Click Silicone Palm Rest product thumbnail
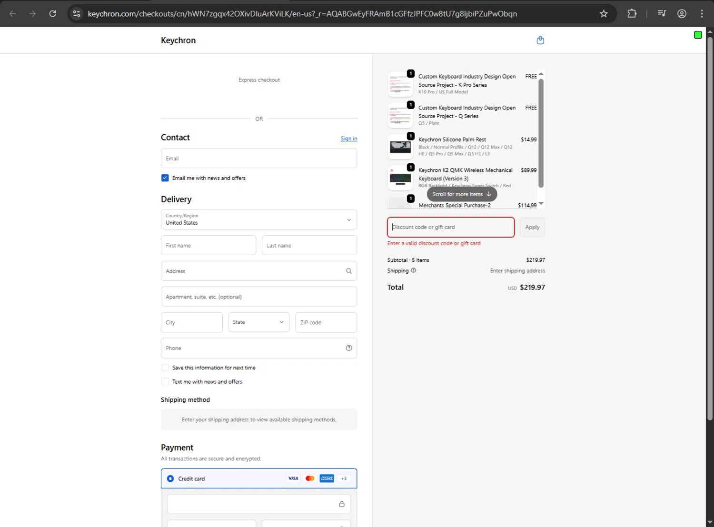 [400, 147]
